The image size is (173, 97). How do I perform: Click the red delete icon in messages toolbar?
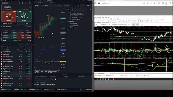click(x=52, y=79)
